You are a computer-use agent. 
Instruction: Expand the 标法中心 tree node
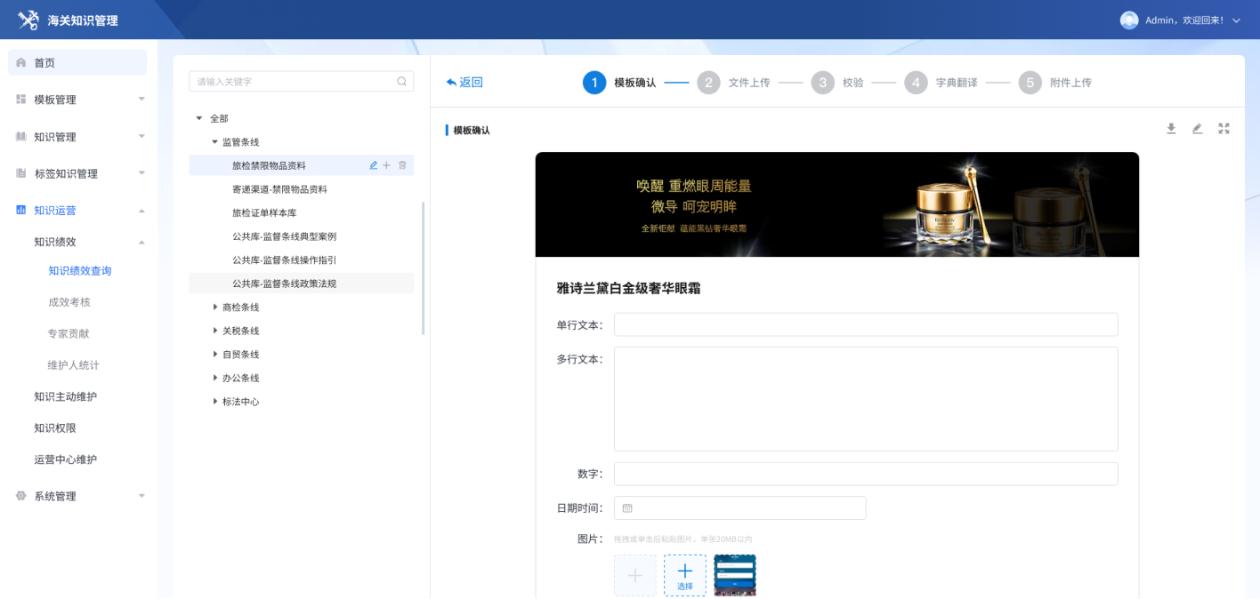coord(214,402)
